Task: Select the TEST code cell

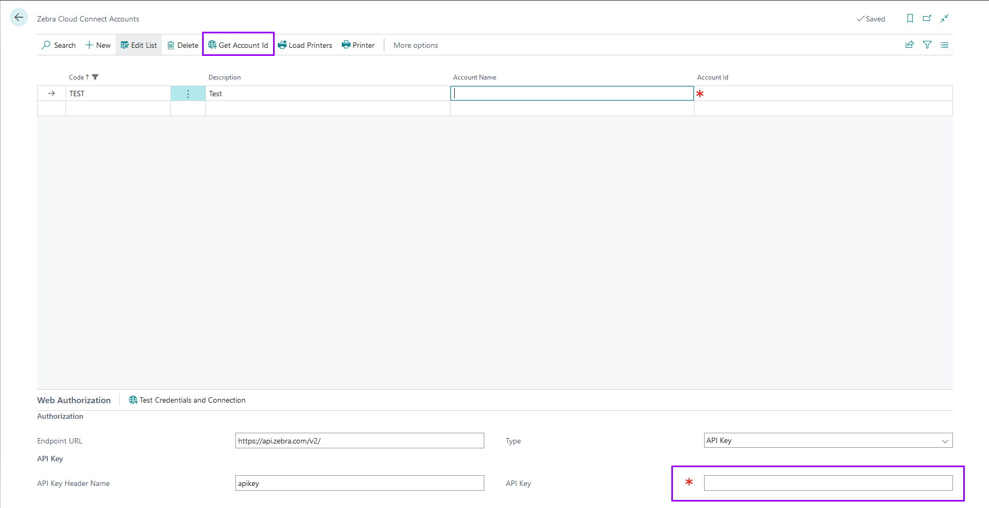Action: 118,94
